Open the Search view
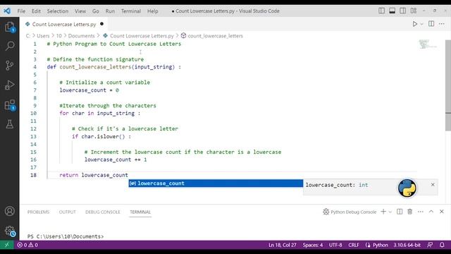Viewport: 451px width, 254px height. 9,46
